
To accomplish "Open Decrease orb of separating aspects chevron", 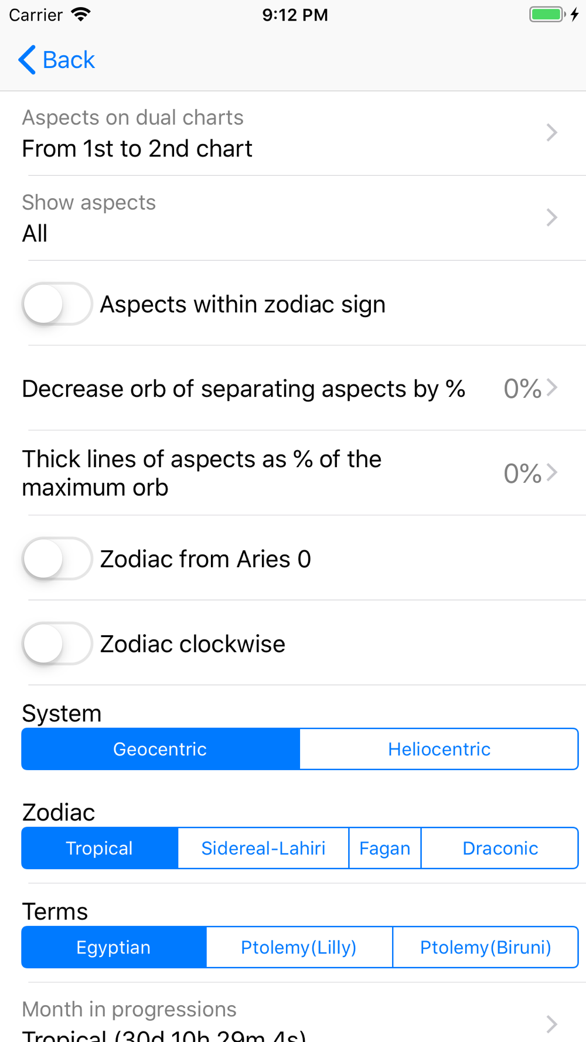I will (x=551, y=388).
